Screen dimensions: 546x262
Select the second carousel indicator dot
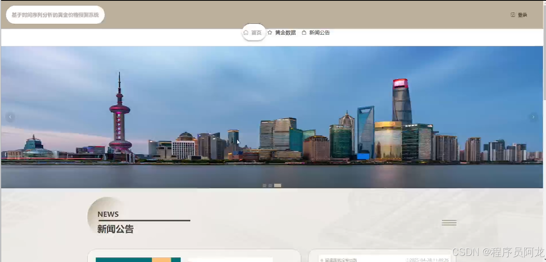pos(270,186)
